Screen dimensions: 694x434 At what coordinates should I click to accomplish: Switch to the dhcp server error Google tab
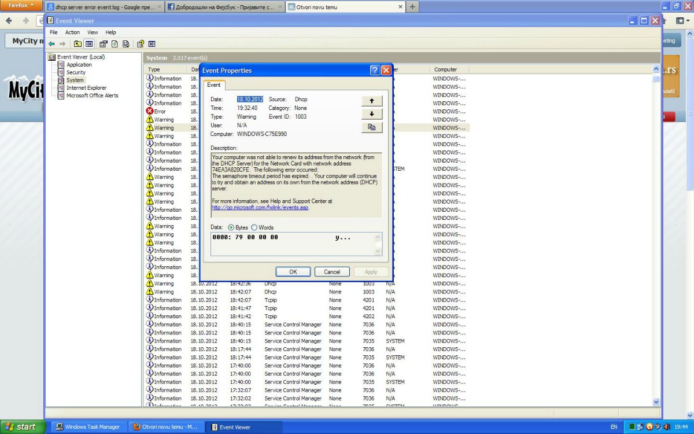pyautogui.click(x=104, y=7)
